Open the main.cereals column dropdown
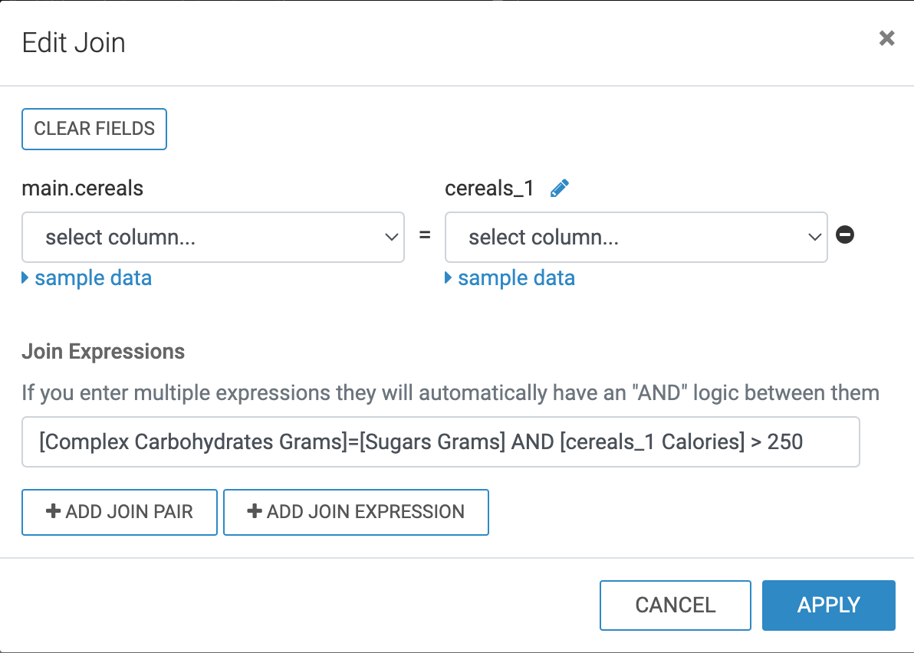 (x=213, y=238)
